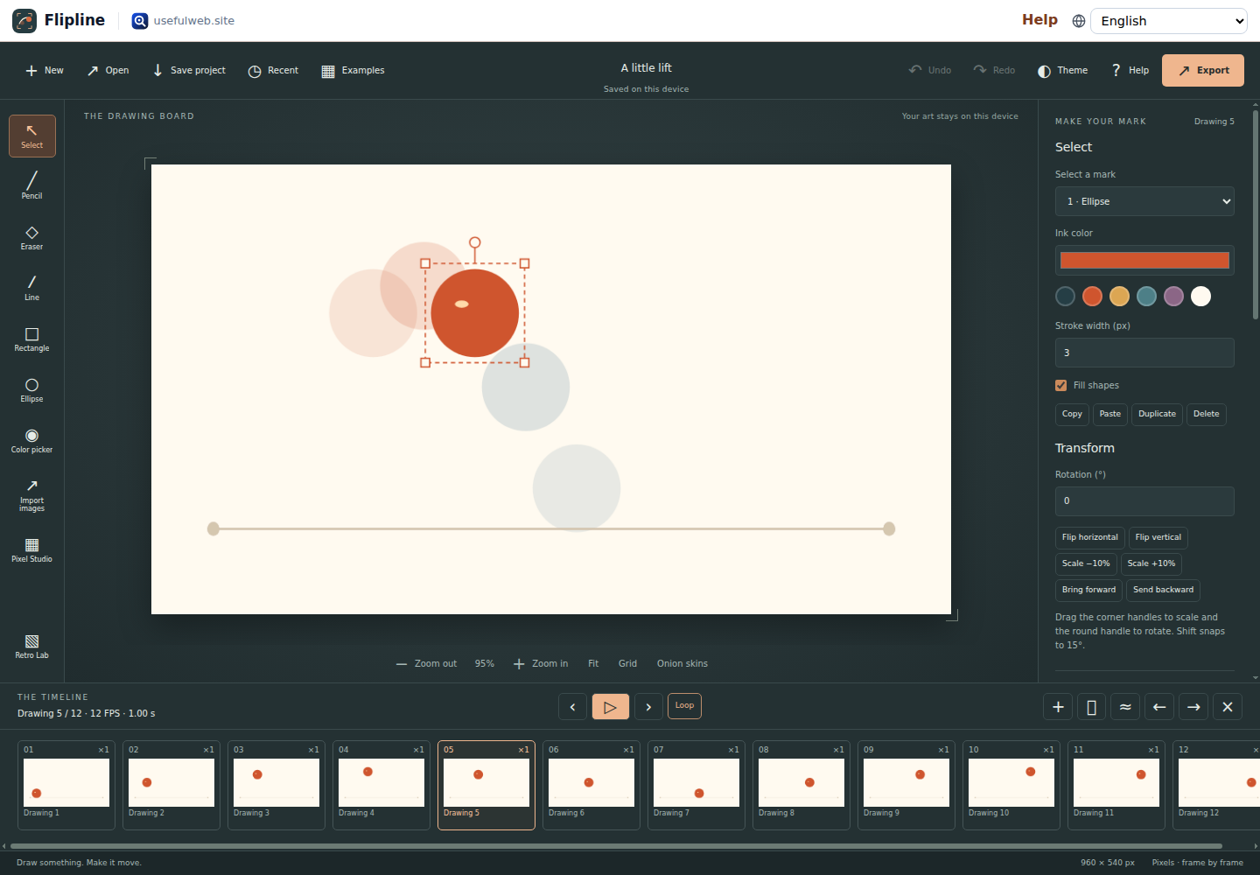Toggle the Theme switch

1062,70
